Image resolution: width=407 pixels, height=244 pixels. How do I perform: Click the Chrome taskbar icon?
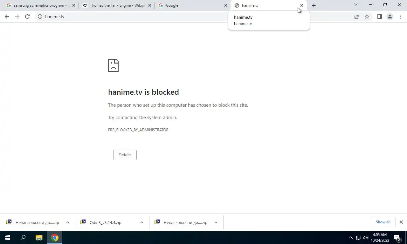[x=55, y=238]
